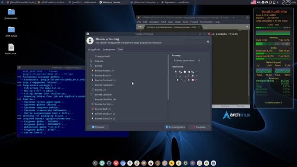
Task: Open Arch logo applications menu
Action: coord(2,2)
